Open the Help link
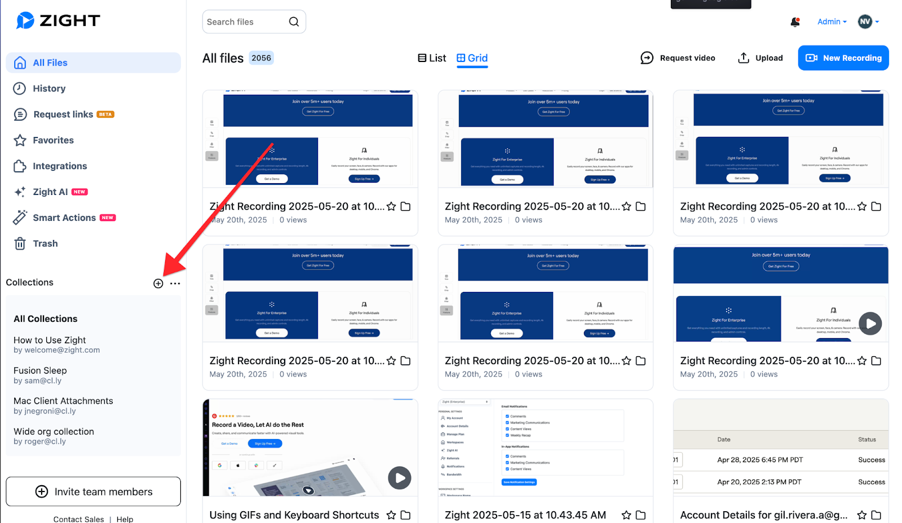 (125, 519)
